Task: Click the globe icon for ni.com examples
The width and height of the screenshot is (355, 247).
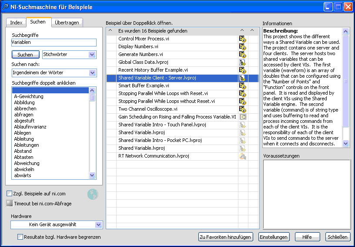Action: point(93,194)
